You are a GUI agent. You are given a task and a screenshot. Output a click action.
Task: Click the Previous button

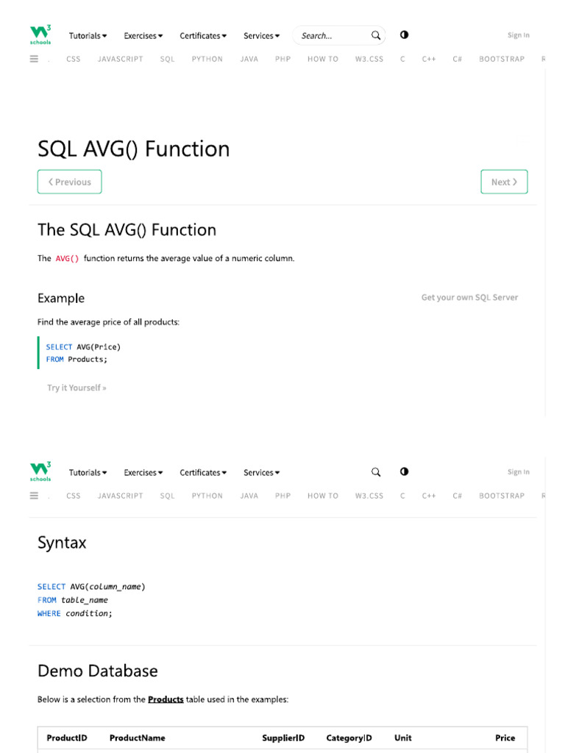pyautogui.click(x=70, y=182)
